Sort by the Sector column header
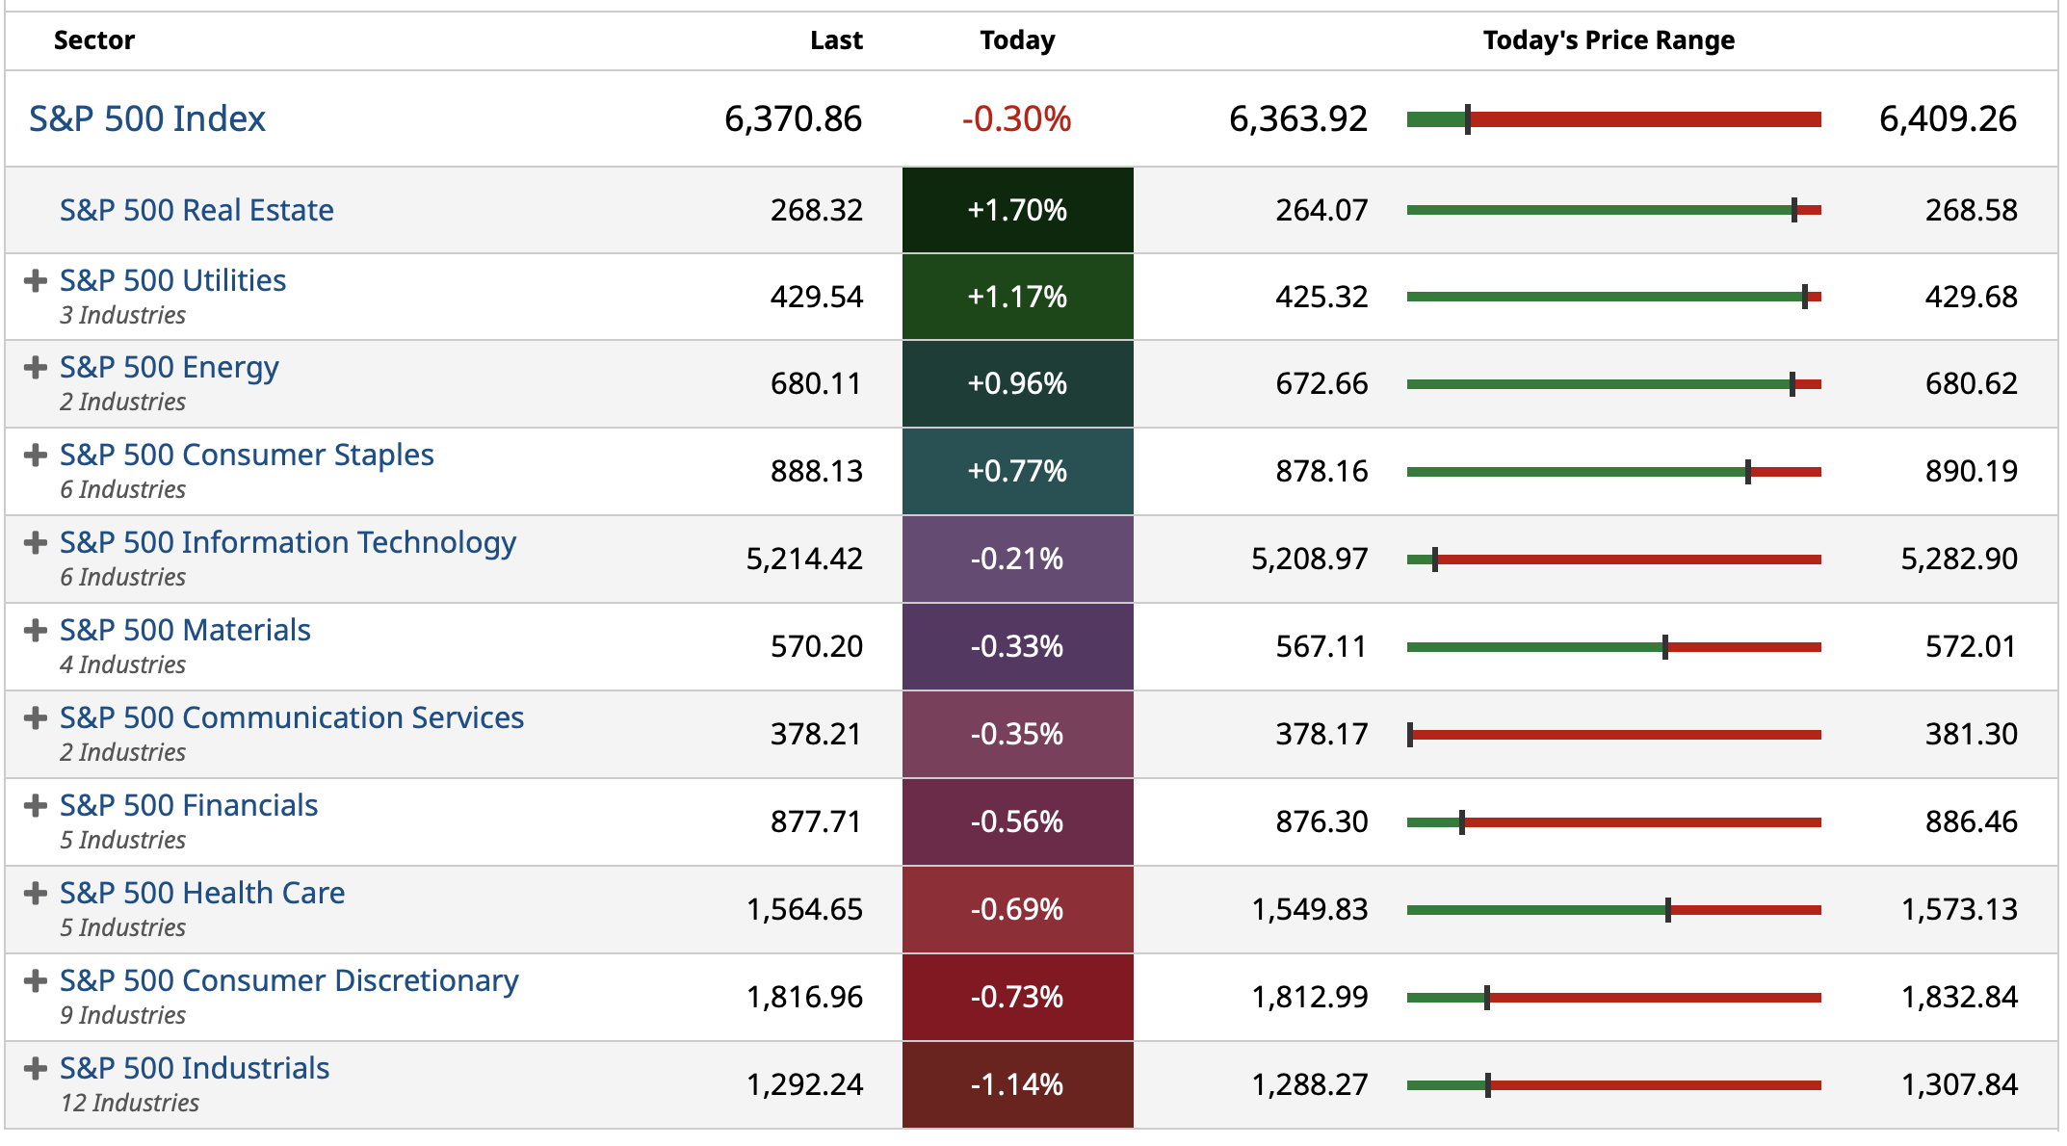2067x1146 pixels. (x=94, y=40)
